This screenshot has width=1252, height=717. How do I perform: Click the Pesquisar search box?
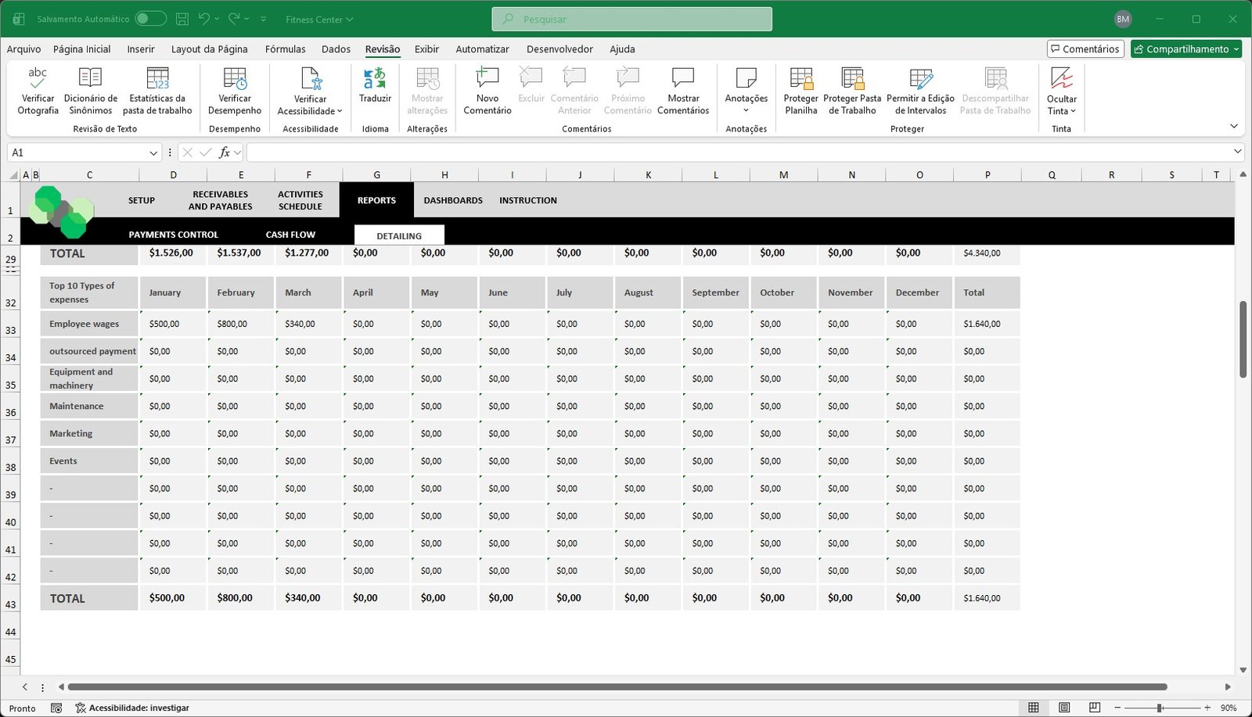click(x=631, y=20)
